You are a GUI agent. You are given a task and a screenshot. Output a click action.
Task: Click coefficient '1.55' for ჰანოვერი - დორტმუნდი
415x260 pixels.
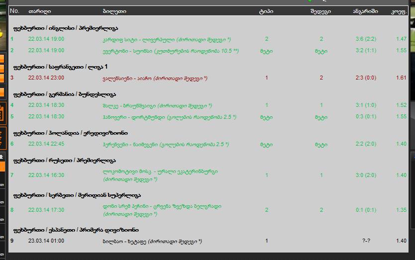coord(401,116)
